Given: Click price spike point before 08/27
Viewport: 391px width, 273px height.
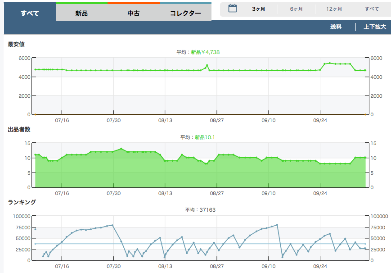Looking at the screenshot, I should click(207, 66).
